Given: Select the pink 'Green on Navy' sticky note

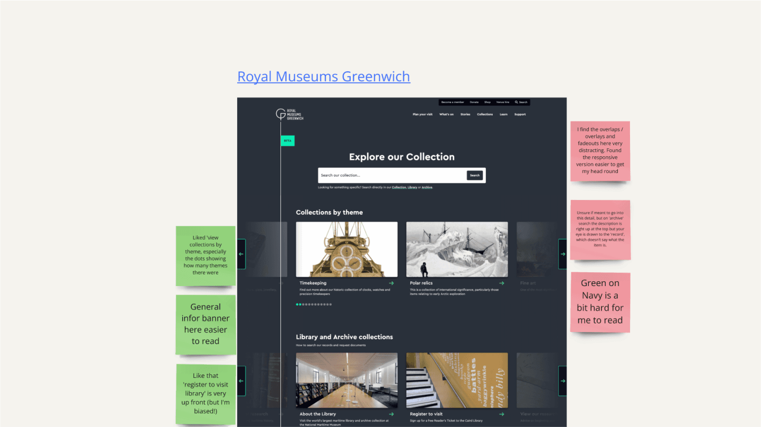Looking at the screenshot, I should pyautogui.click(x=600, y=302).
